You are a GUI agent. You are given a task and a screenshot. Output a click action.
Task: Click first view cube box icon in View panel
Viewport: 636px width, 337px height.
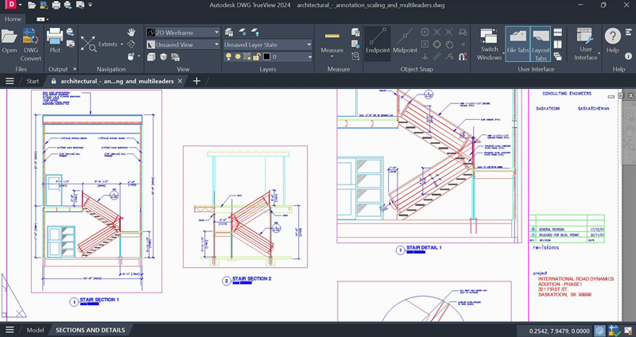pyautogui.click(x=151, y=56)
